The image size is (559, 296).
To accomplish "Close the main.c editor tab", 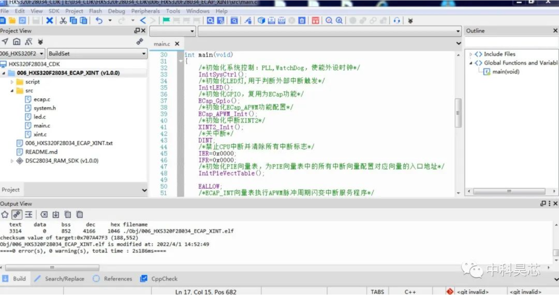I will point(177,44).
